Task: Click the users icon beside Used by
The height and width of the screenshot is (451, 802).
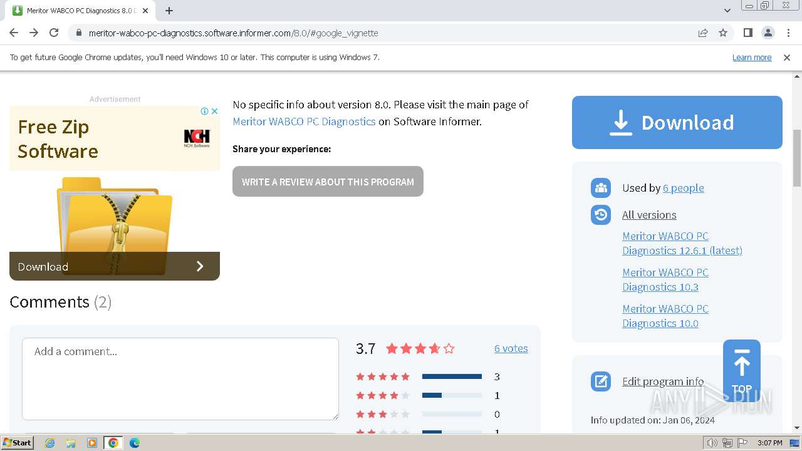Action: 601,188
